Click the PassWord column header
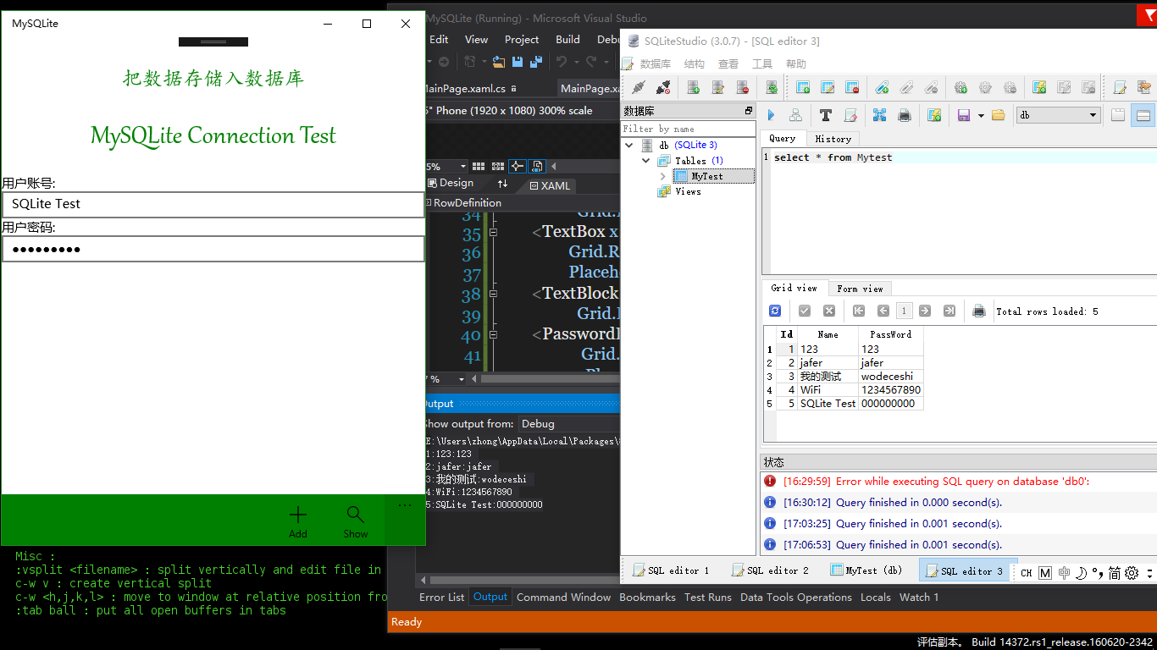Image resolution: width=1157 pixels, height=650 pixels. pyautogui.click(x=890, y=334)
